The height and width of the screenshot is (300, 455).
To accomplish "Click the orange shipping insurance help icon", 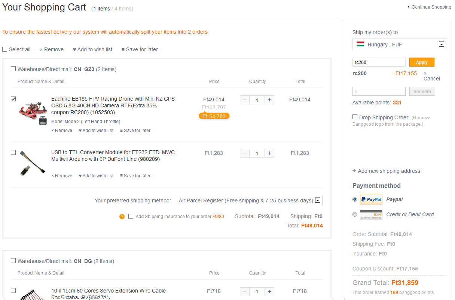I will (122, 217).
